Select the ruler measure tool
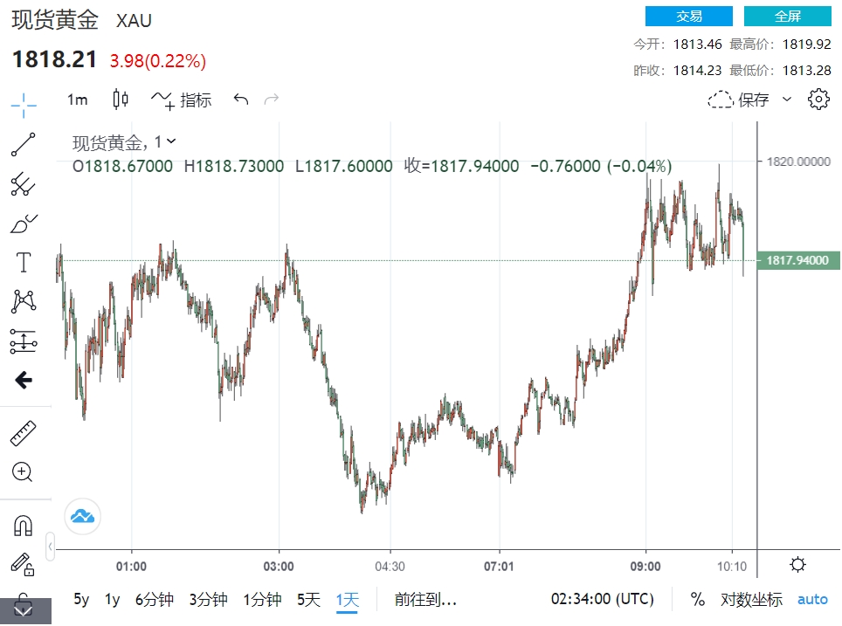 [24, 433]
